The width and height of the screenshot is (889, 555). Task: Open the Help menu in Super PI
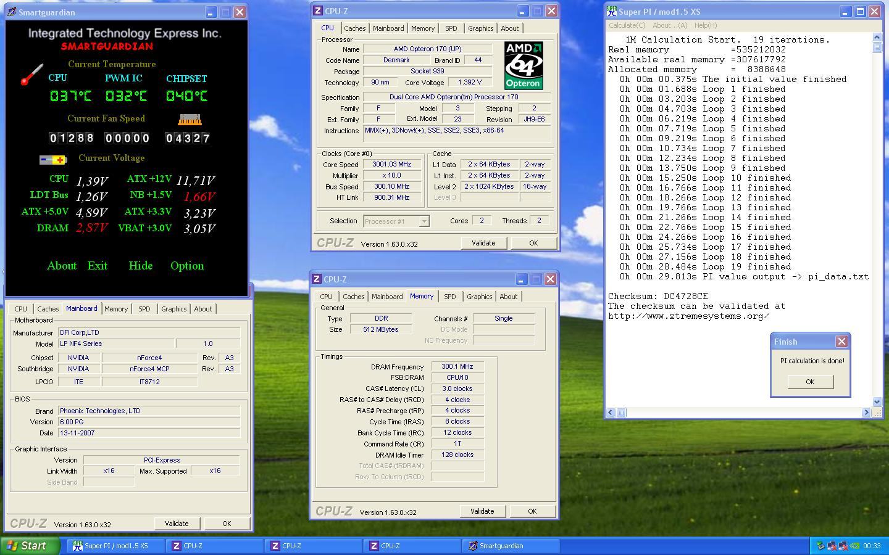point(705,25)
